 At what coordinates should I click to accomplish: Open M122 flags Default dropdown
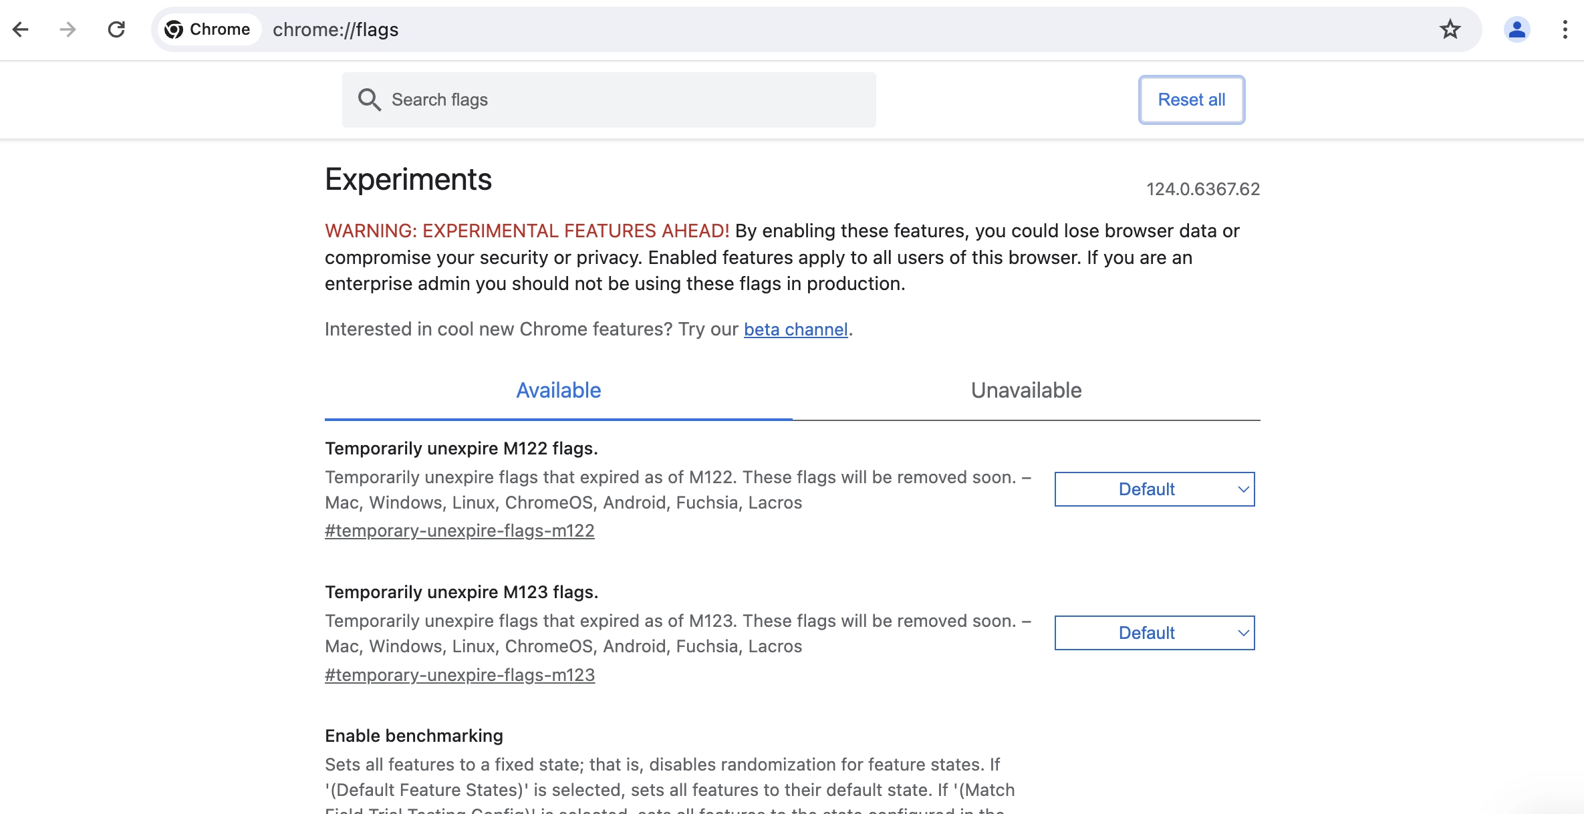[x=1154, y=489]
